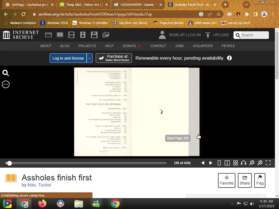Switch to +12265445599 Canada tab
Viewport: 279px width, 209px height.
pos(137,5)
